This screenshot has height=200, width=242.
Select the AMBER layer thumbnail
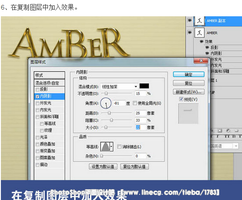tap(199, 33)
